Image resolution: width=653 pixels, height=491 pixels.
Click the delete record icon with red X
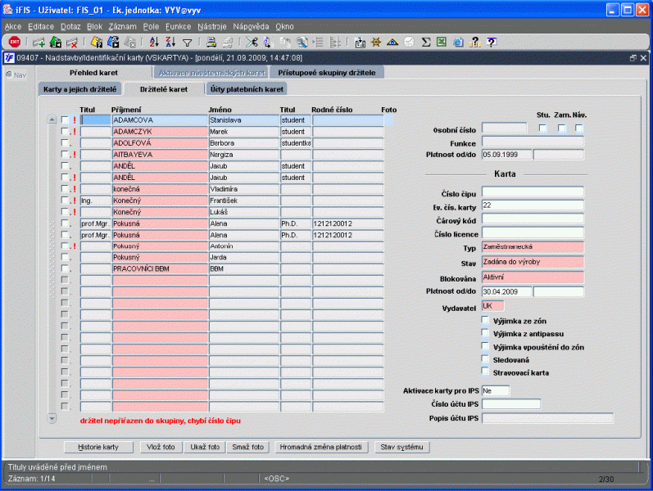(x=71, y=42)
